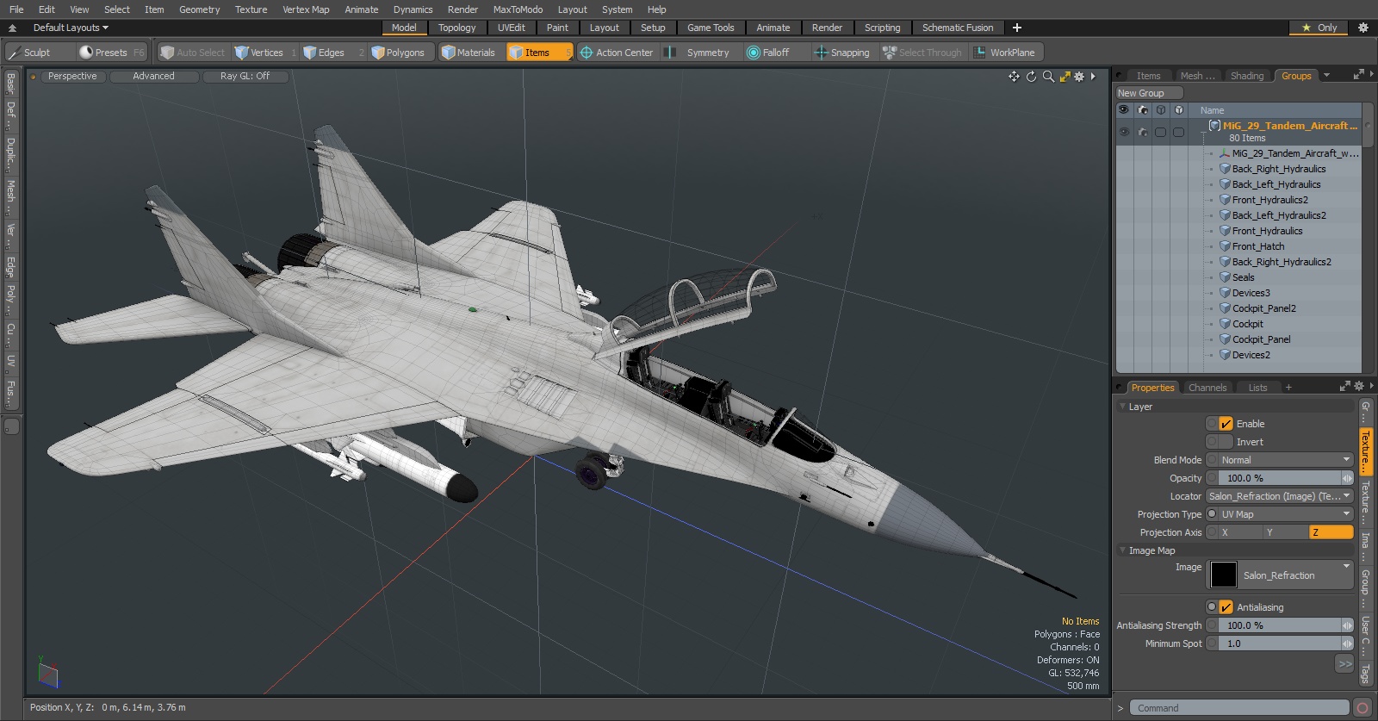Open the Topology layout tab

tap(456, 28)
